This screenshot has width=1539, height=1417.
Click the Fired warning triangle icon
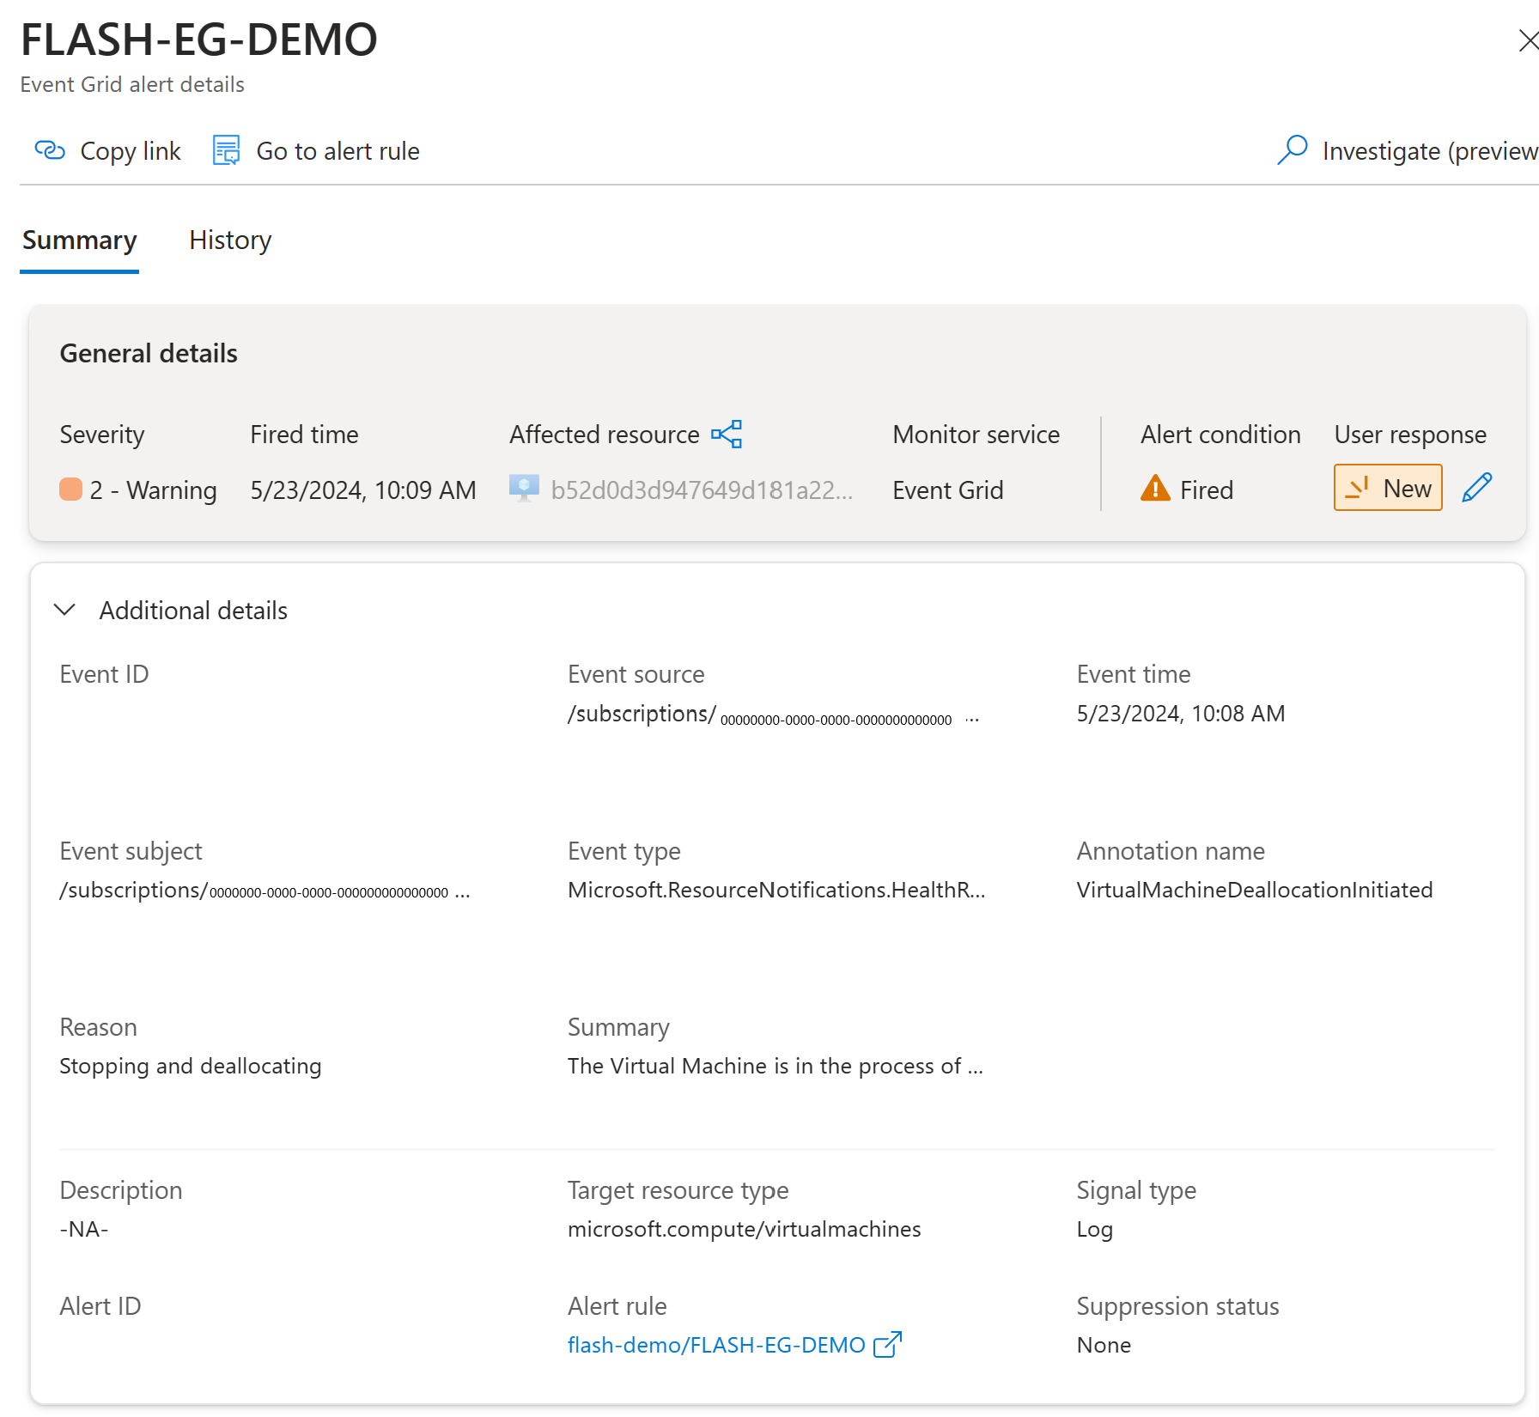(x=1154, y=489)
